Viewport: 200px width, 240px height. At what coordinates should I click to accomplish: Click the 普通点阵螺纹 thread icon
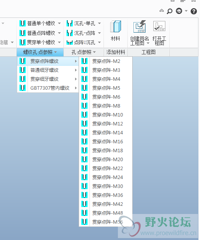point(23,33)
